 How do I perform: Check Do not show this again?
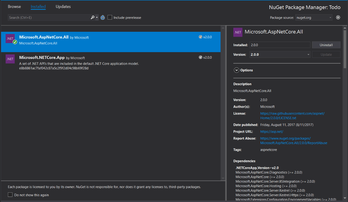[x=10, y=195]
